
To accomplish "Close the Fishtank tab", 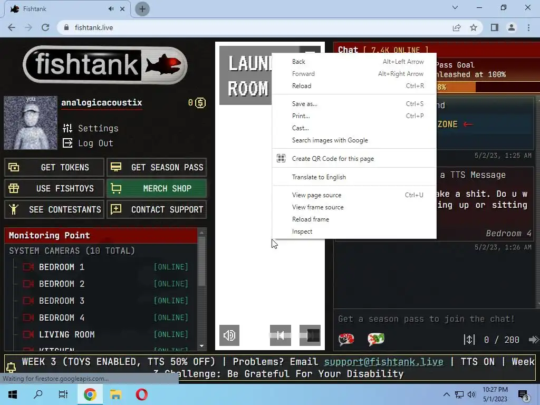I will pos(122,9).
